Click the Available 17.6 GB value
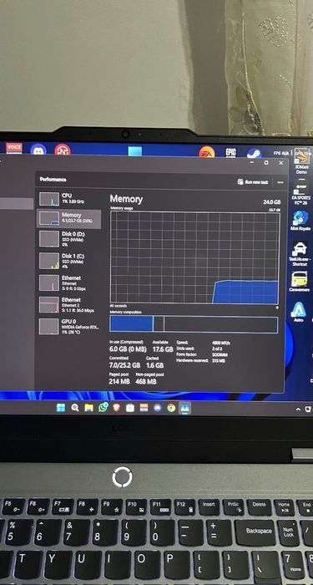This screenshot has height=585, width=313. coord(163,349)
